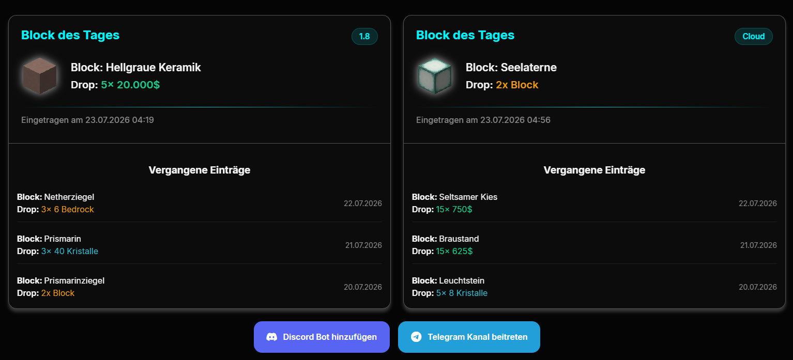793x360 pixels.
Task: Select the Cloud version badge
Action: click(754, 36)
